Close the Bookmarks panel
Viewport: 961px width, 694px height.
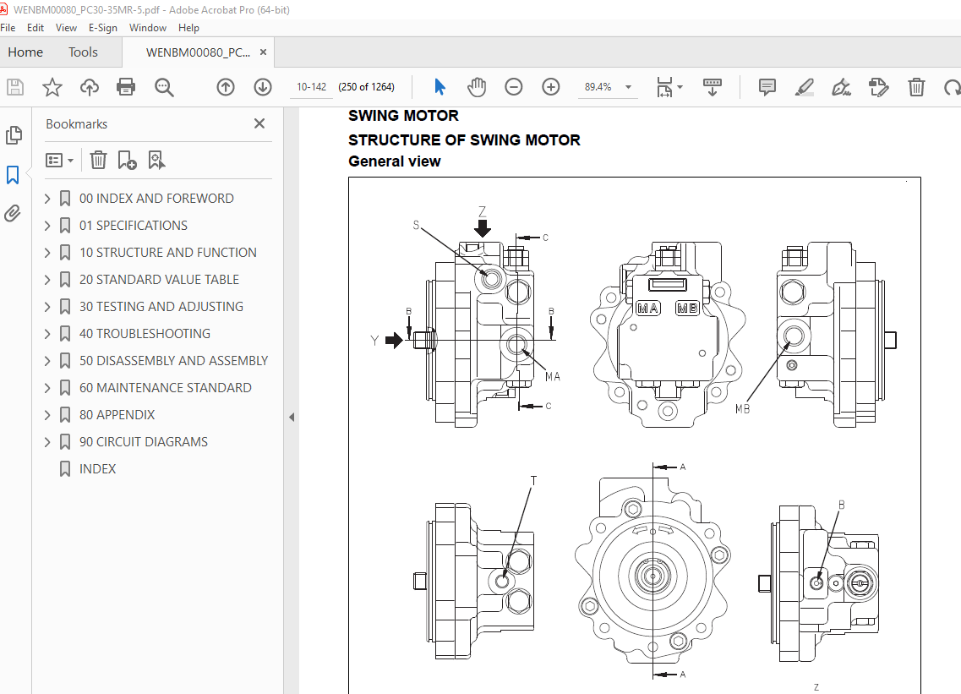[259, 124]
